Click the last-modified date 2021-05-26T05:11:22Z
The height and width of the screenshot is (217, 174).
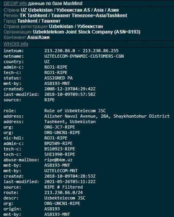point(70,182)
